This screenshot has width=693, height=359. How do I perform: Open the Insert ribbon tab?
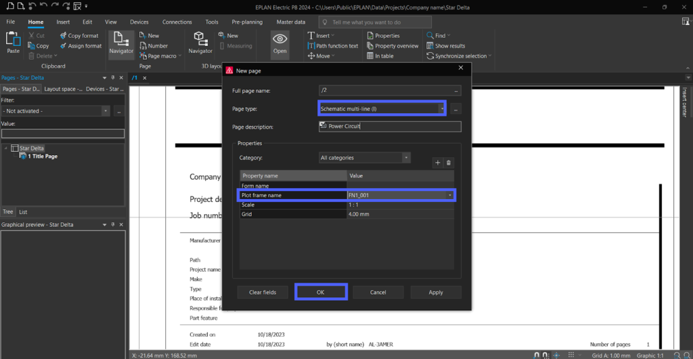63,22
